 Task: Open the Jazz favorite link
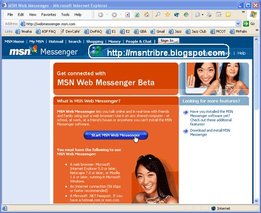pyautogui.click(x=175, y=31)
